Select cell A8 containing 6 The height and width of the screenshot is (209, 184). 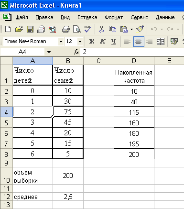click(32, 154)
